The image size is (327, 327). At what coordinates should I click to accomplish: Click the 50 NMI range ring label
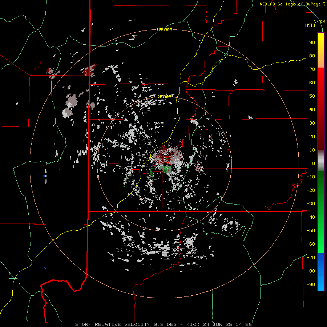pos(164,96)
